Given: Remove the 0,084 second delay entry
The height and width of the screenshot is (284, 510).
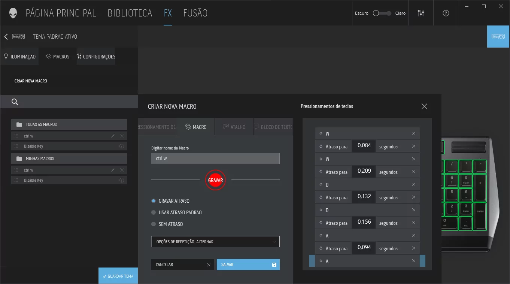Looking at the screenshot, I should point(414,146).
